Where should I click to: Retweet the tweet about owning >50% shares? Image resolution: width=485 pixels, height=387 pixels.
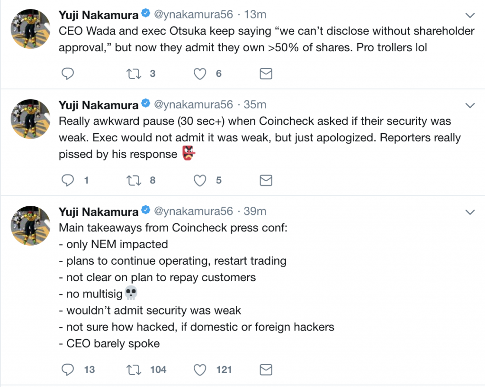point(133,74)
